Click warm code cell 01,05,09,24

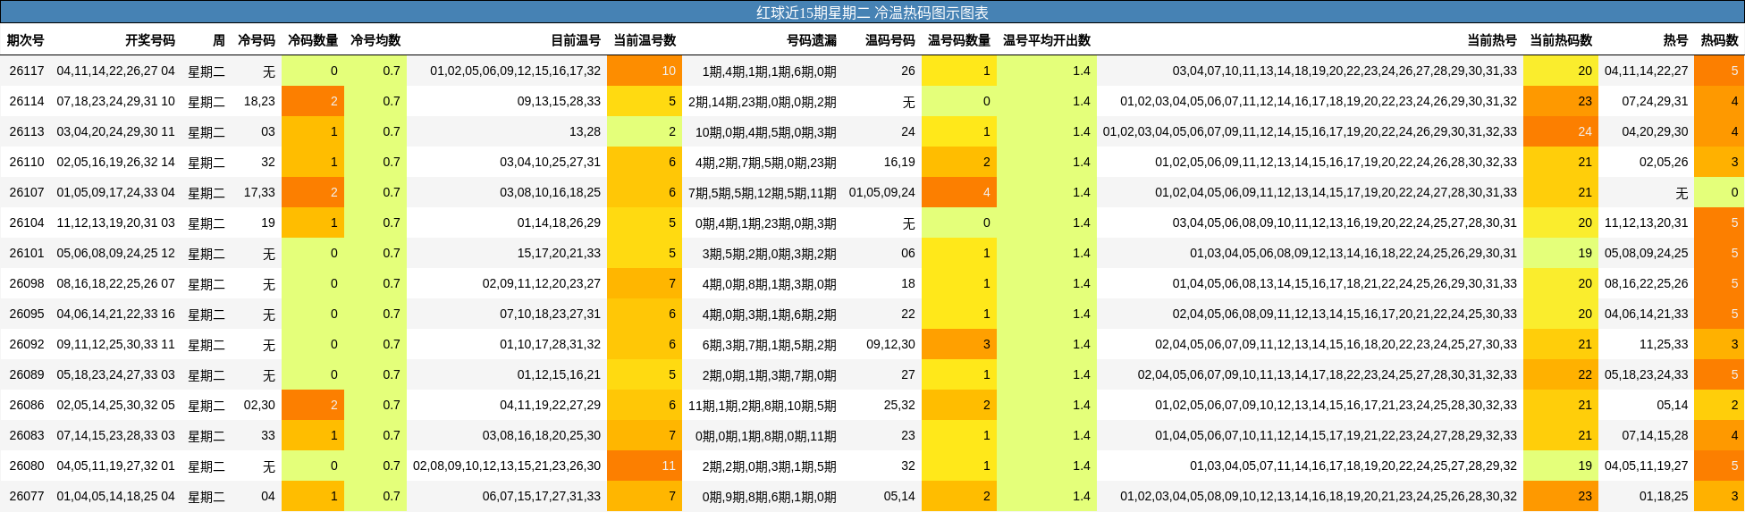pos(882,192)
